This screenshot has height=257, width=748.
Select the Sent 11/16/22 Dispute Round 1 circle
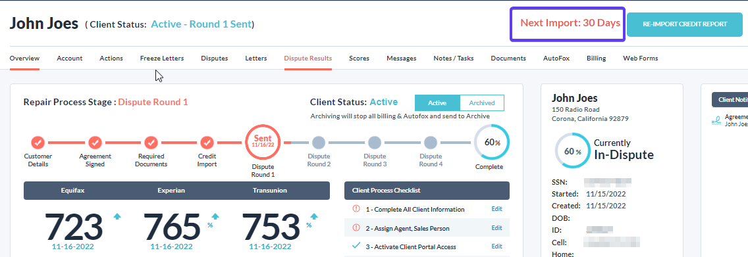click(x=263, y=142)
